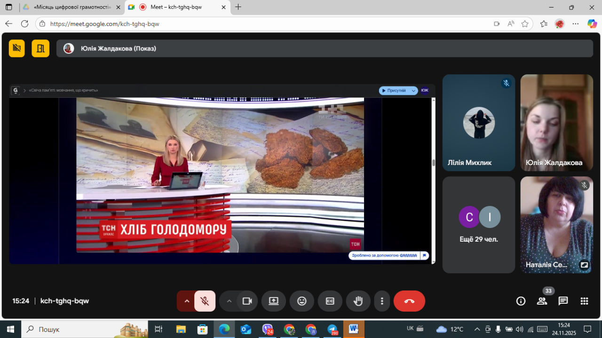The image size is (602, 338).
Task: Open the emoji reactions panel
Action: pyautogui.click(x=301, y=301)
